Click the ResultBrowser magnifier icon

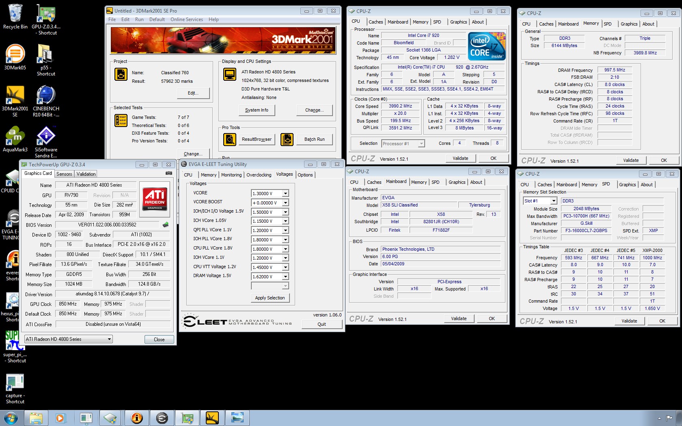(x=230, y=140)
